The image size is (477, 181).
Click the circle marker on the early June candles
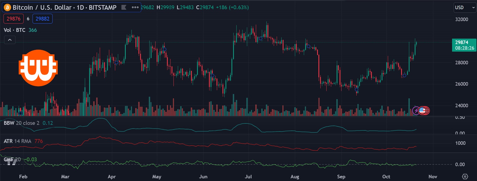tap(212, 76)
